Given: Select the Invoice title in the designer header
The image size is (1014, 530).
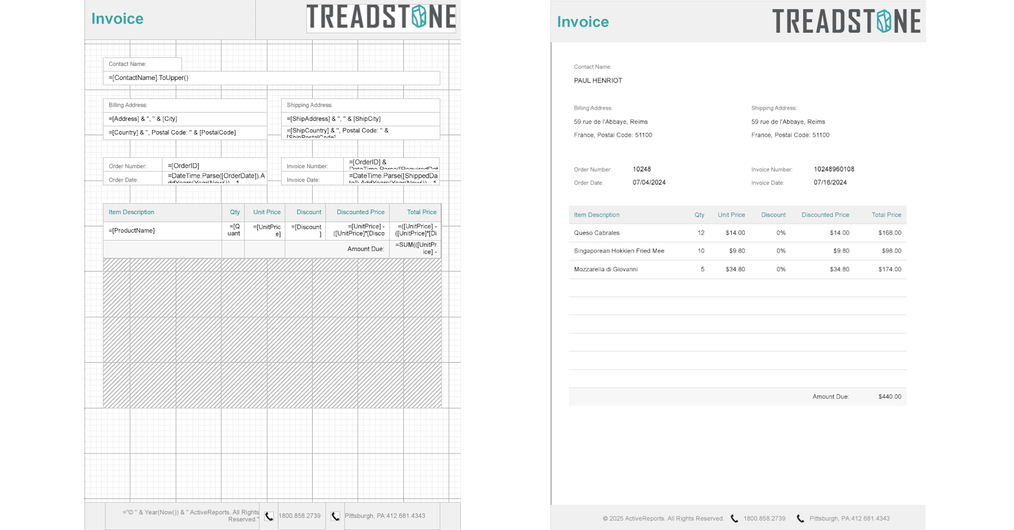Looking at the screenshot, I should (117, 19).
